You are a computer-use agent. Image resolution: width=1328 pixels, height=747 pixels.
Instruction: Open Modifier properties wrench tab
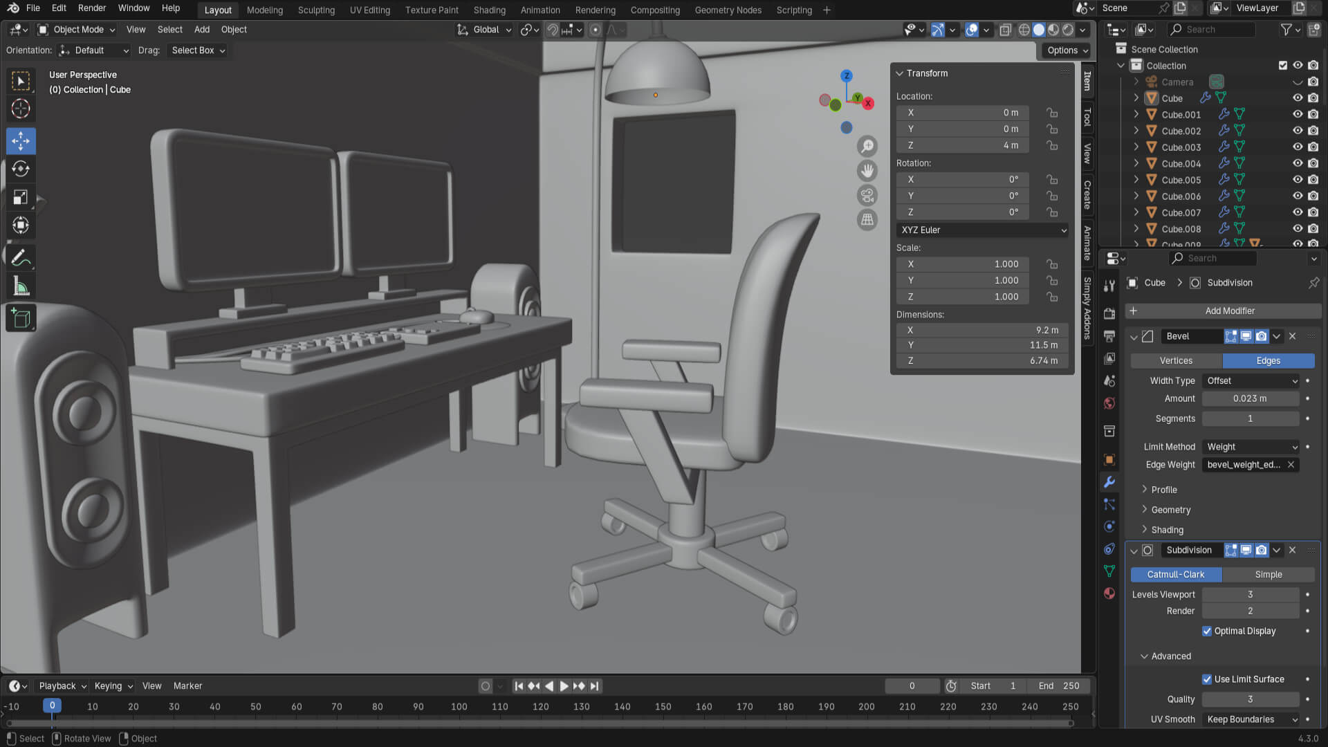pyautogui.click(x=1109, y=482)
